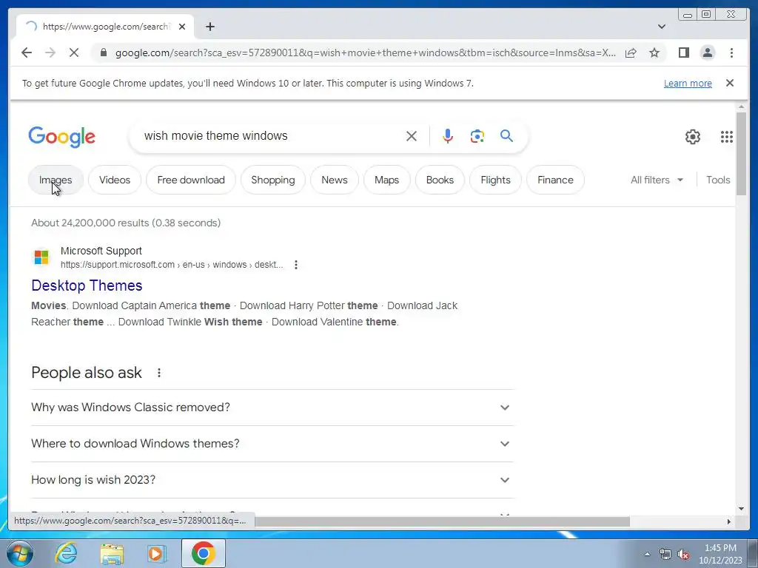Launch Internet Explorer from the taskbar

point(66,553)
